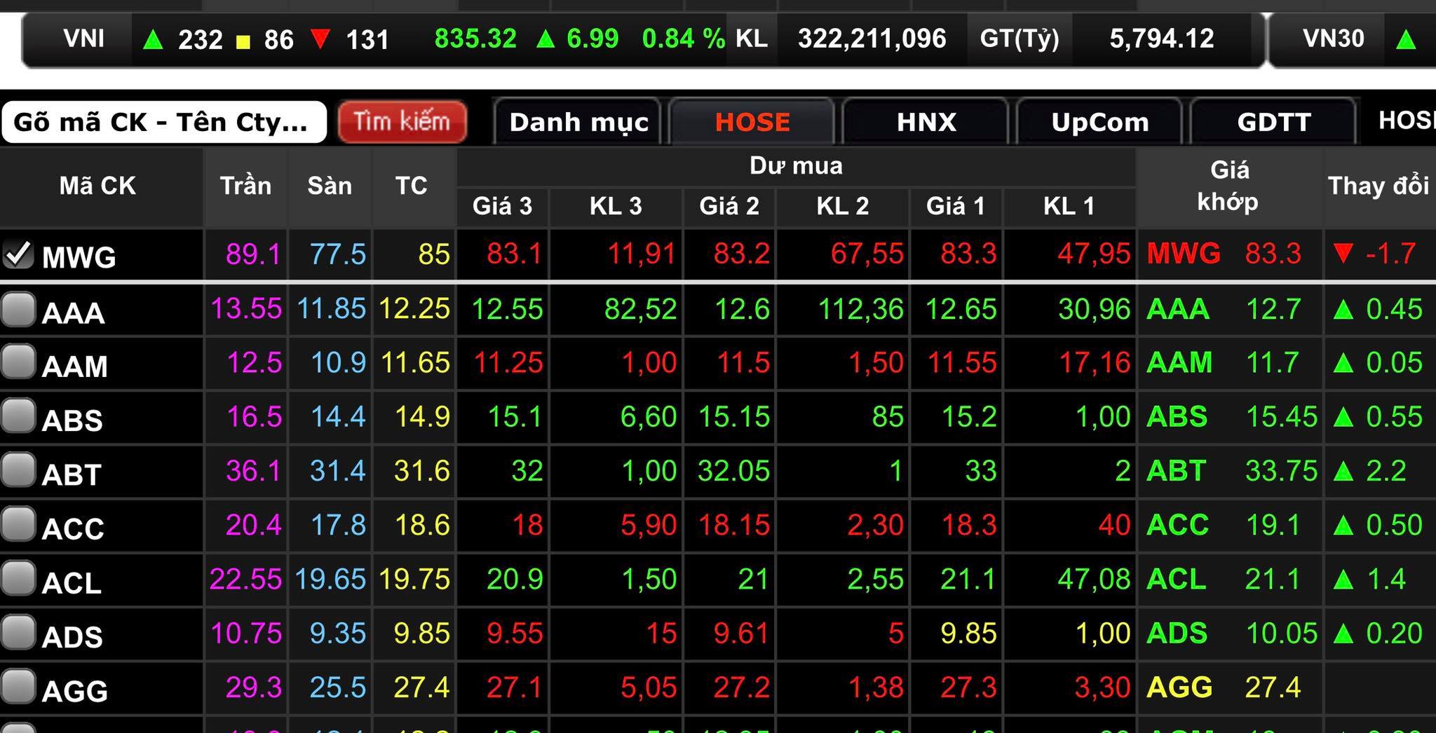Image resolution: width=1436 pixels, height=733 pixels.
Task: Open the GDTT tab
Action: coord(1273,122)
